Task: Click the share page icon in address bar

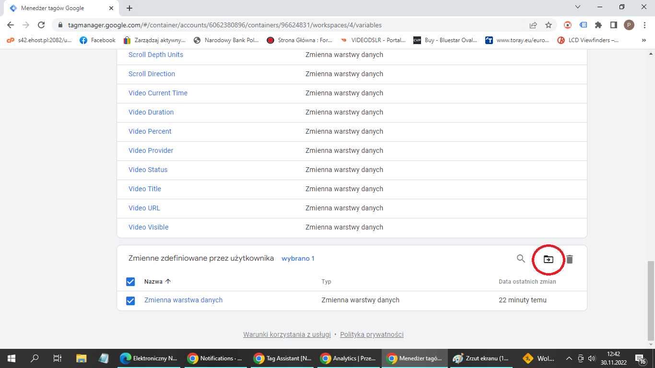Action: [x=533, y=25]
